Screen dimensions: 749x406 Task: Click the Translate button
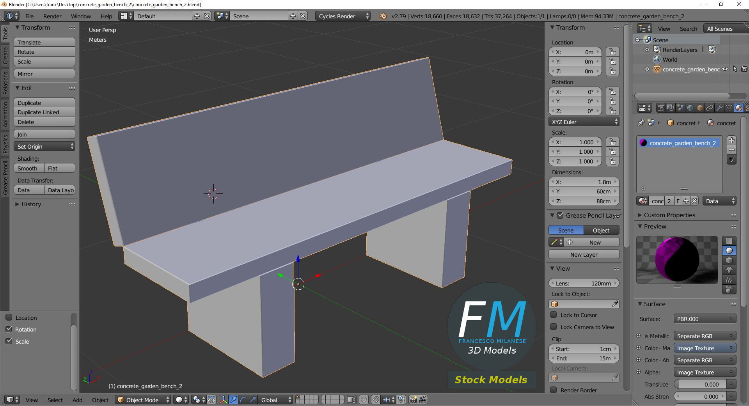coord(44,42)
